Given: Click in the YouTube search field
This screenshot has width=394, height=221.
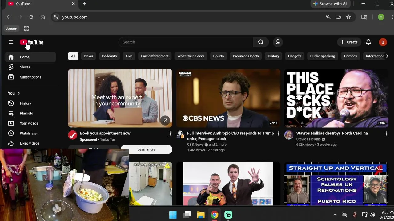Looking at the screenshot, I should pyautogui.click(x=186, y=42).
